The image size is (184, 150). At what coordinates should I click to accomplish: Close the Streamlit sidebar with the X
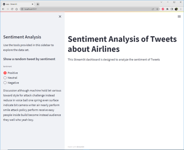tap(60, 16)
